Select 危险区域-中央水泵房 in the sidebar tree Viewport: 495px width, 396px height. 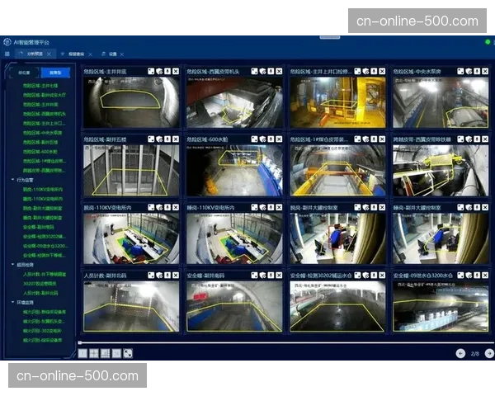click(x=42, y=133)
